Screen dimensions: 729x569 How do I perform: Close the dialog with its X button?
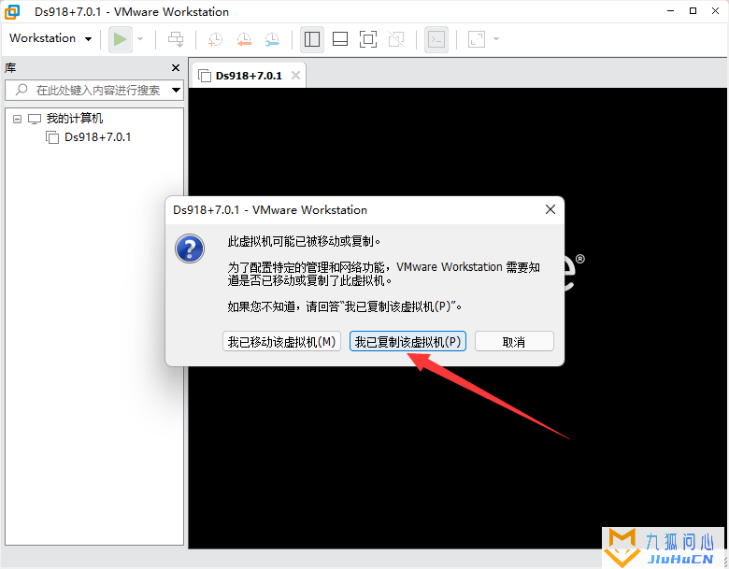[550, 209]
